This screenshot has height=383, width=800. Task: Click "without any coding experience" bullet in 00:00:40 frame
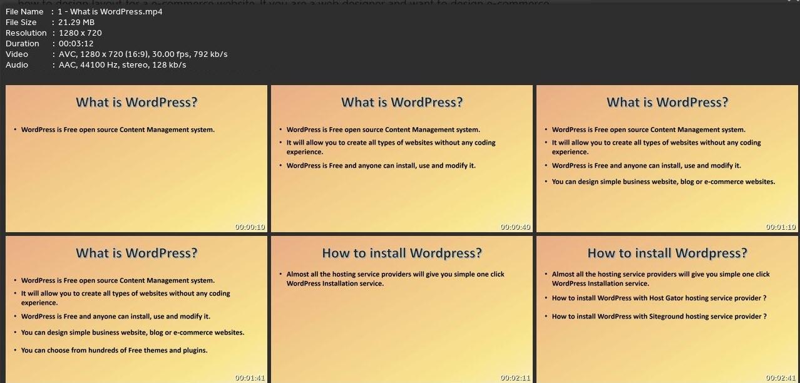[391, 147]
